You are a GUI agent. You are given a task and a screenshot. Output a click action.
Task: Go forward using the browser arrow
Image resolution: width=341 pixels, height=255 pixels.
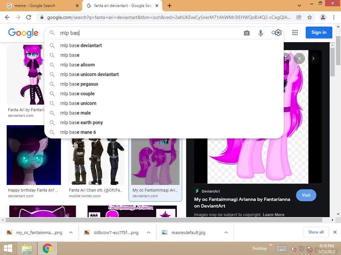coord(18,17)
